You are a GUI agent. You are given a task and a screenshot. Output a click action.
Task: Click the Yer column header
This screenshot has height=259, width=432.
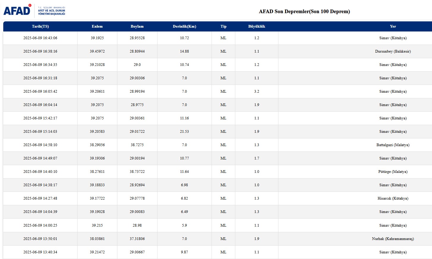click(x=393, y=26)
